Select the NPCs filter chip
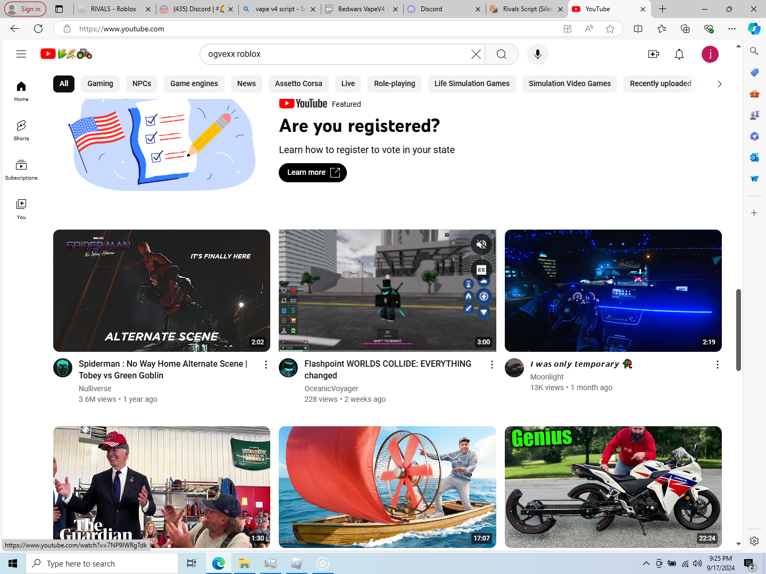The image size is (766, 574). tap(142, 83)
